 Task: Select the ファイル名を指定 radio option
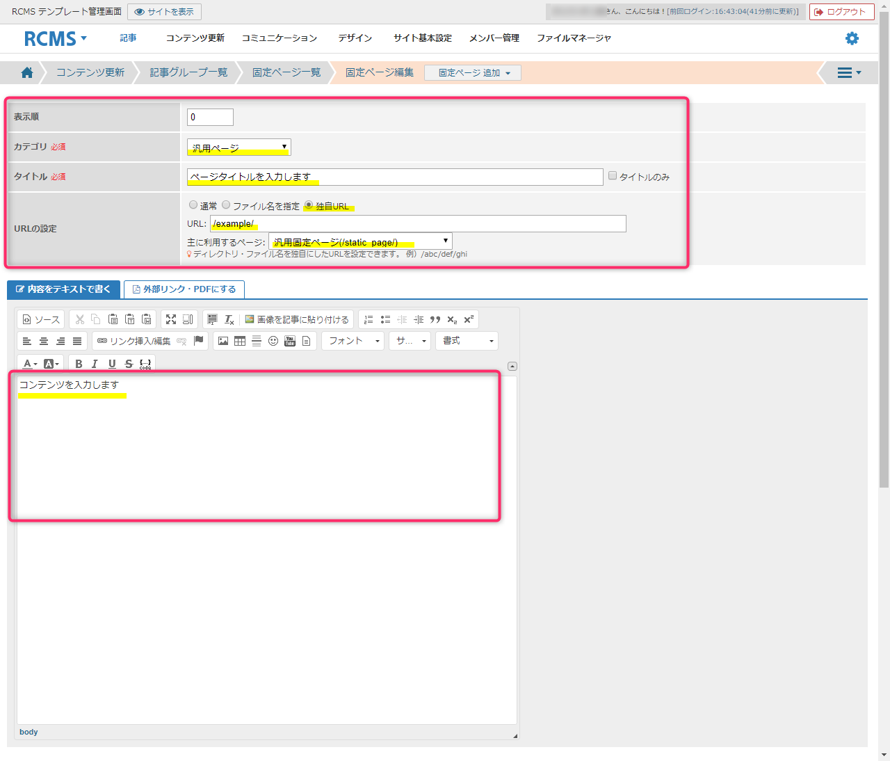(226, 205)
